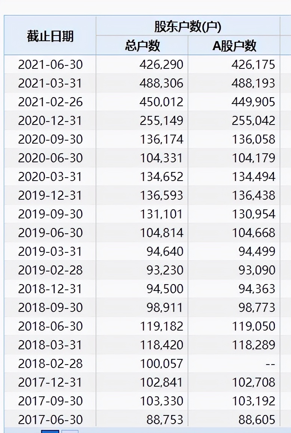
Task: Select the 2019-12-31 date cell
Action: [50, 195]
